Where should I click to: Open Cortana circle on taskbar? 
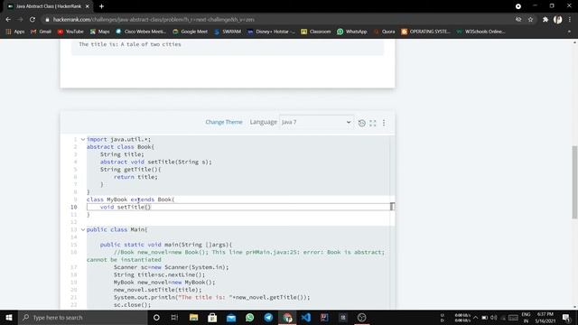[x=156, y=317]
